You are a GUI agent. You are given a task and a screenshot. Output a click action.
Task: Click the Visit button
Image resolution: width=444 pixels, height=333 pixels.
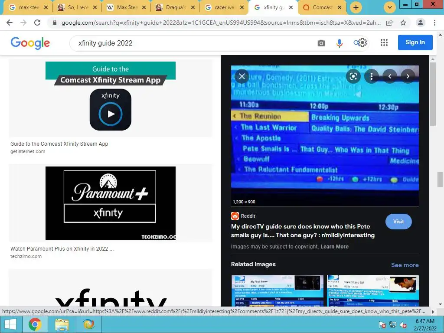[398, 222]
